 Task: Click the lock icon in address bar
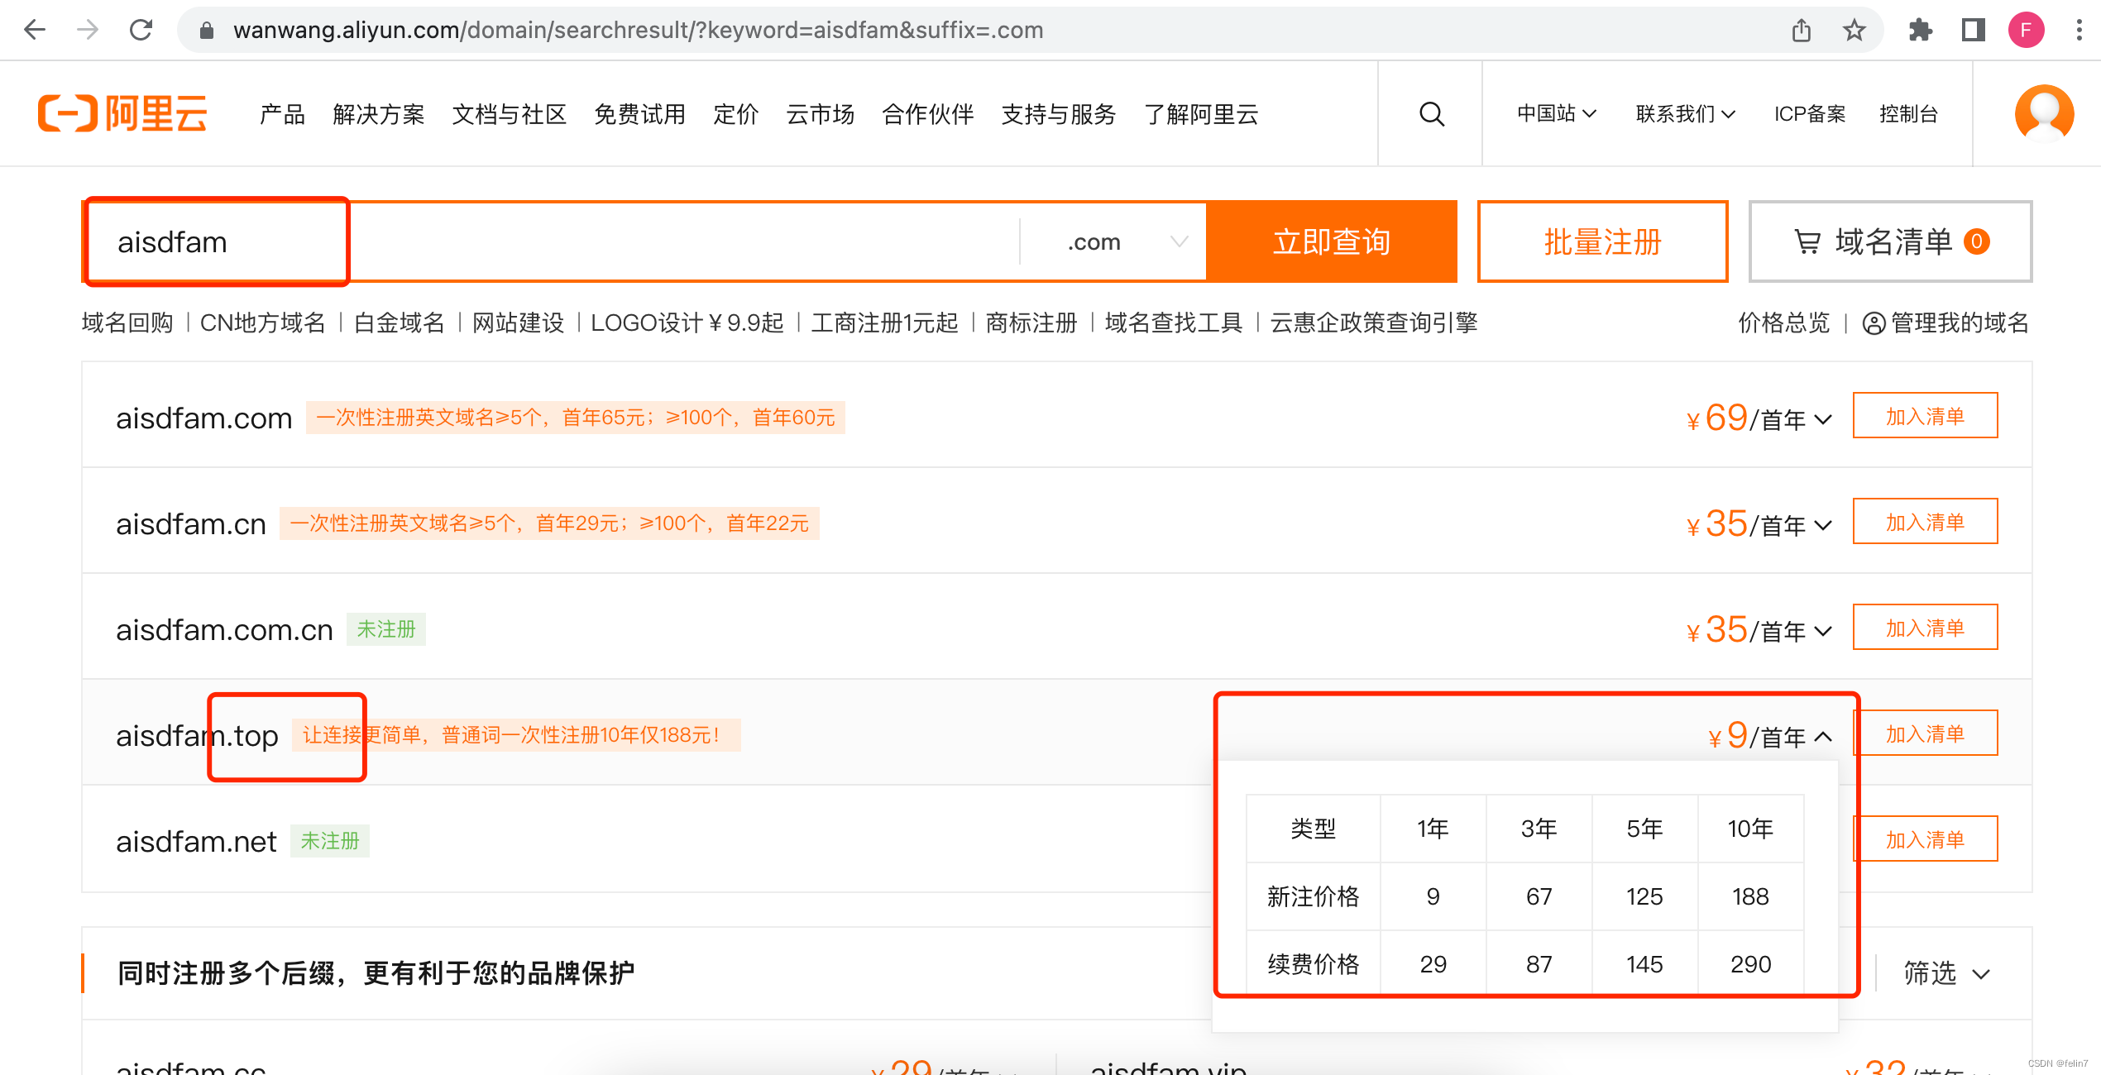[207, 31]
